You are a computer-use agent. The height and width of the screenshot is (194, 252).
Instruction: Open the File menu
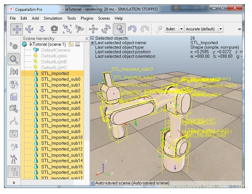tap(13, 18)
